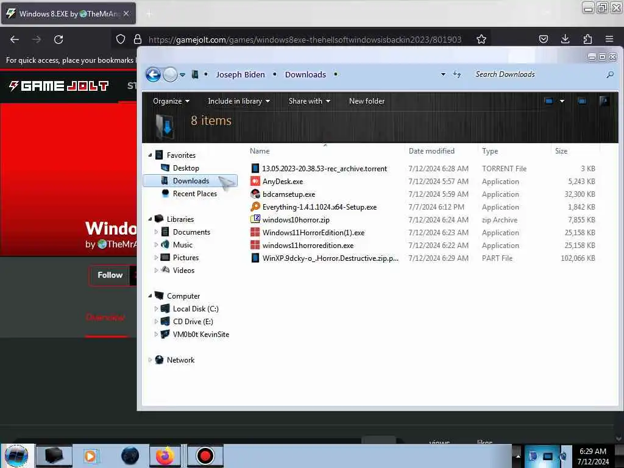624x468 pixels.
Task: Click the refresh icon in Explorer address bar
Action: point(457,74)
